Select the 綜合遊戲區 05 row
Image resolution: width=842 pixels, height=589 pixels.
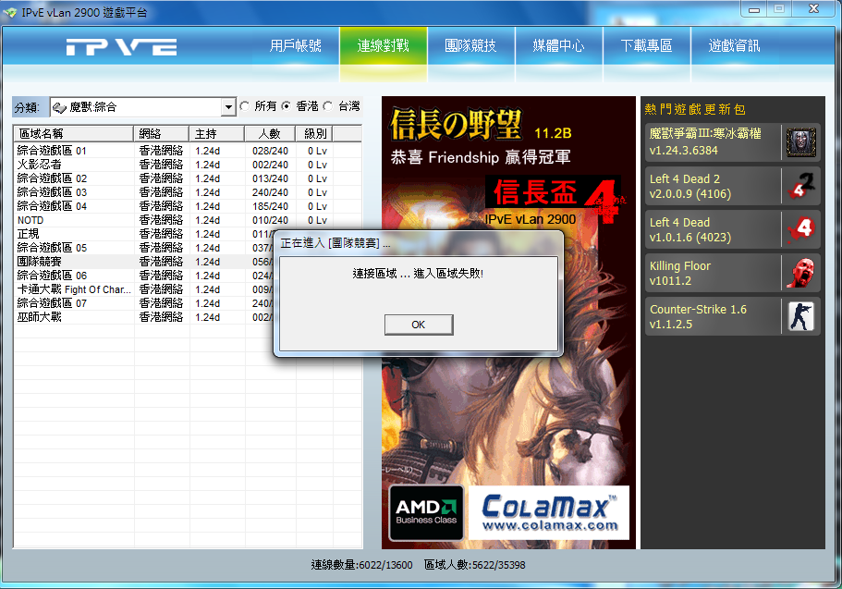pyautogui.click(x=144, y=248)
